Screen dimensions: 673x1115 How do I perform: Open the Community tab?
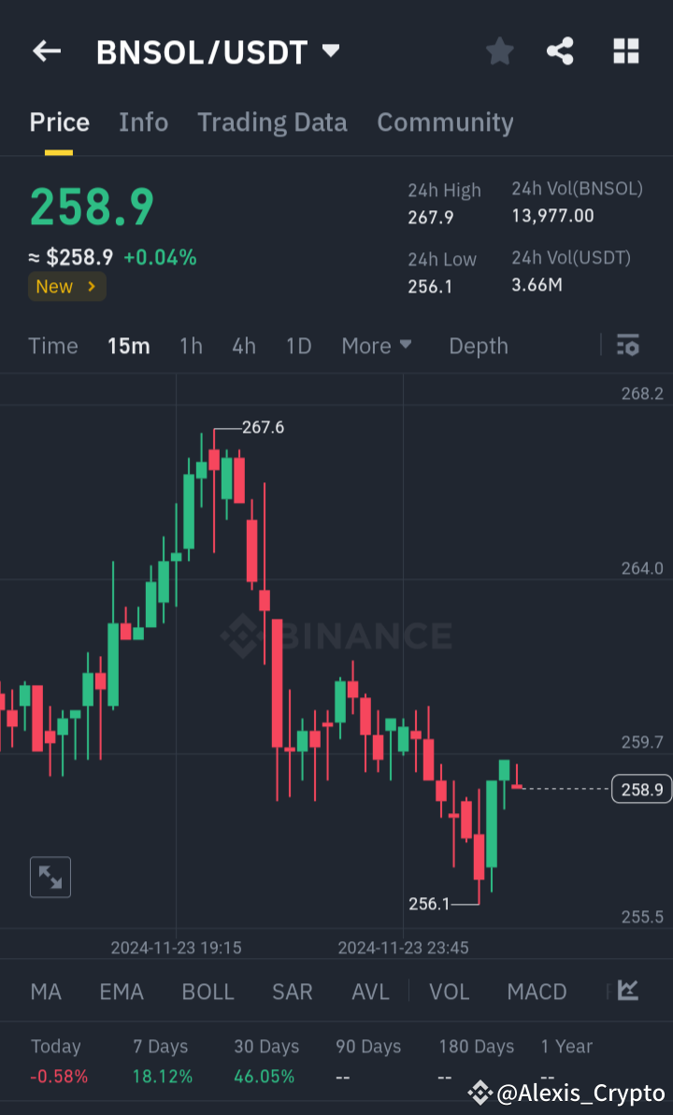[x=445, y=122]
